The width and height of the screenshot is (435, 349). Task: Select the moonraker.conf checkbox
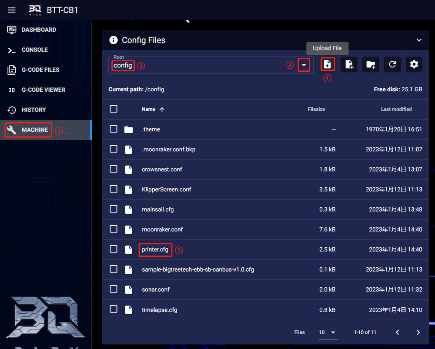point(114,229)
